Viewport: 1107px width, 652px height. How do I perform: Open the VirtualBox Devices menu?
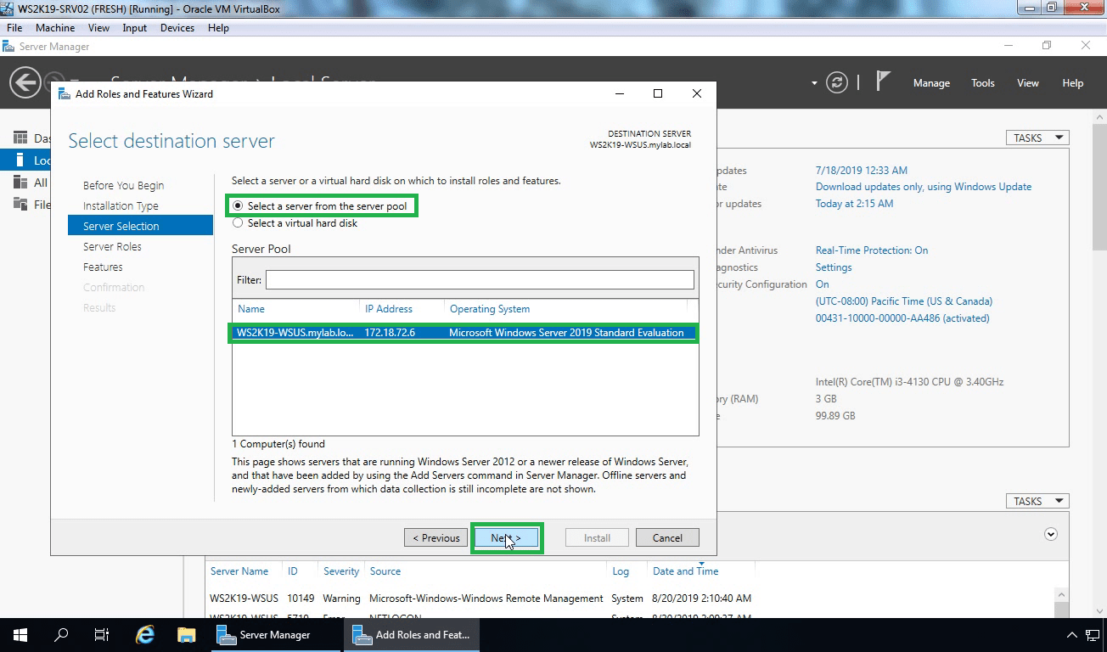coord(177,28)
